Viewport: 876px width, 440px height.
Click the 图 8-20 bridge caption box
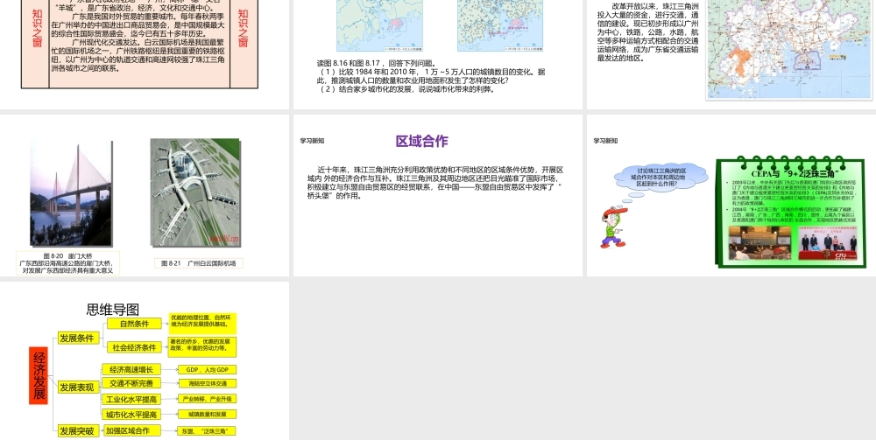tap(67, 263)
